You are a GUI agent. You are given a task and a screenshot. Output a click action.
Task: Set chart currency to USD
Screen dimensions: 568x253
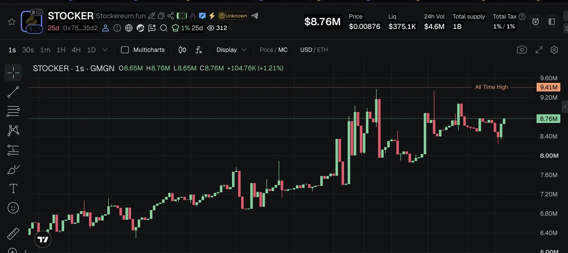[306, 50]
